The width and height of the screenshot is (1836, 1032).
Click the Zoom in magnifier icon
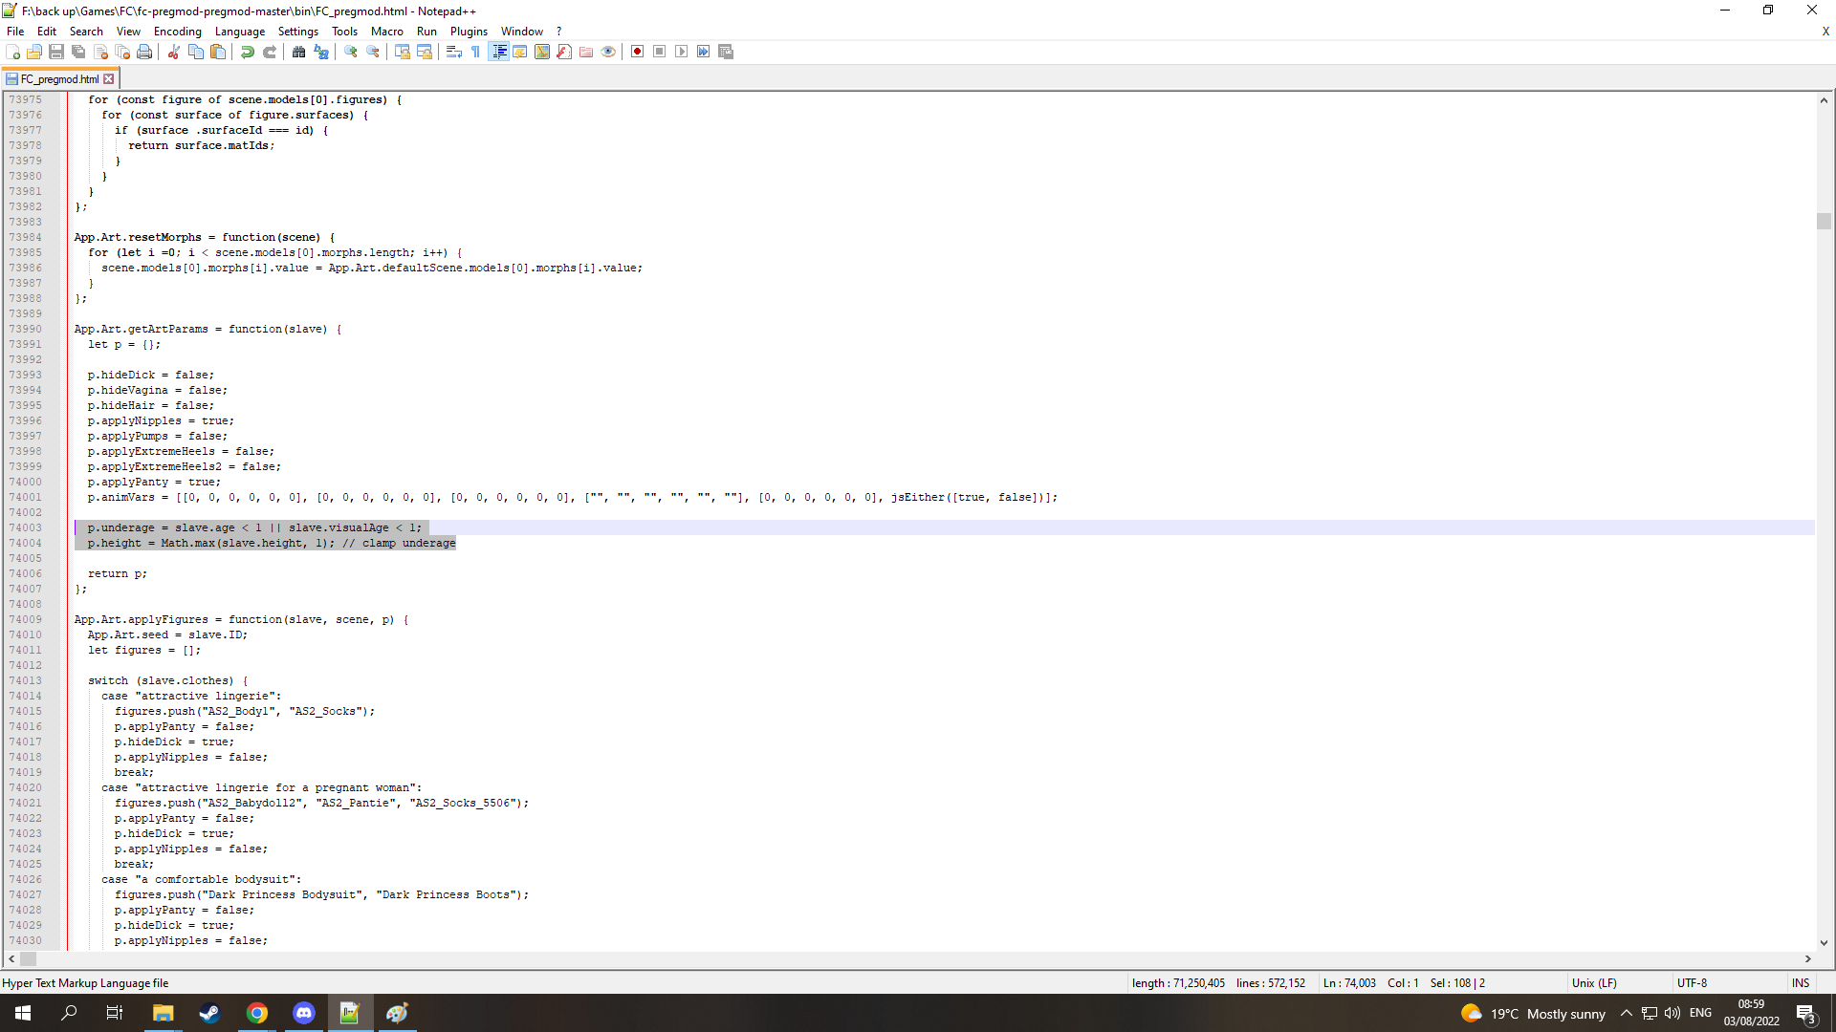click(x=351, y=52)
